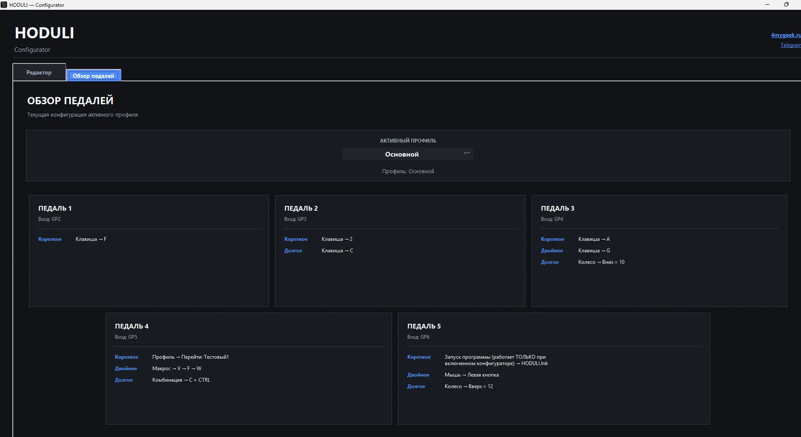801x437 pixels.
Task: Click the Двойное label in Педаль 5
Action: pyautogui.click(x=418, y=375)
